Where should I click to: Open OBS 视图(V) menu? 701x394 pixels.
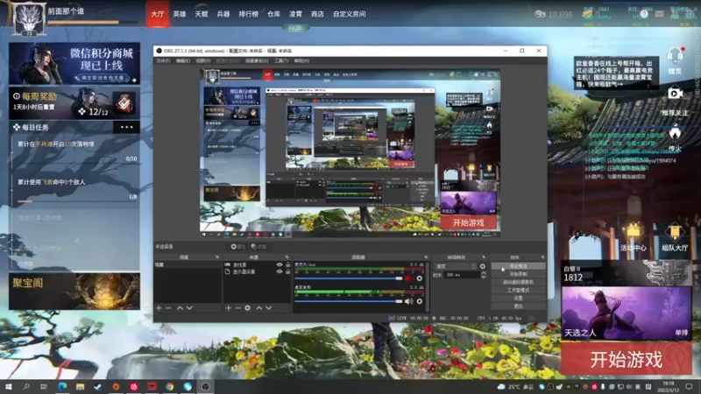203,60
